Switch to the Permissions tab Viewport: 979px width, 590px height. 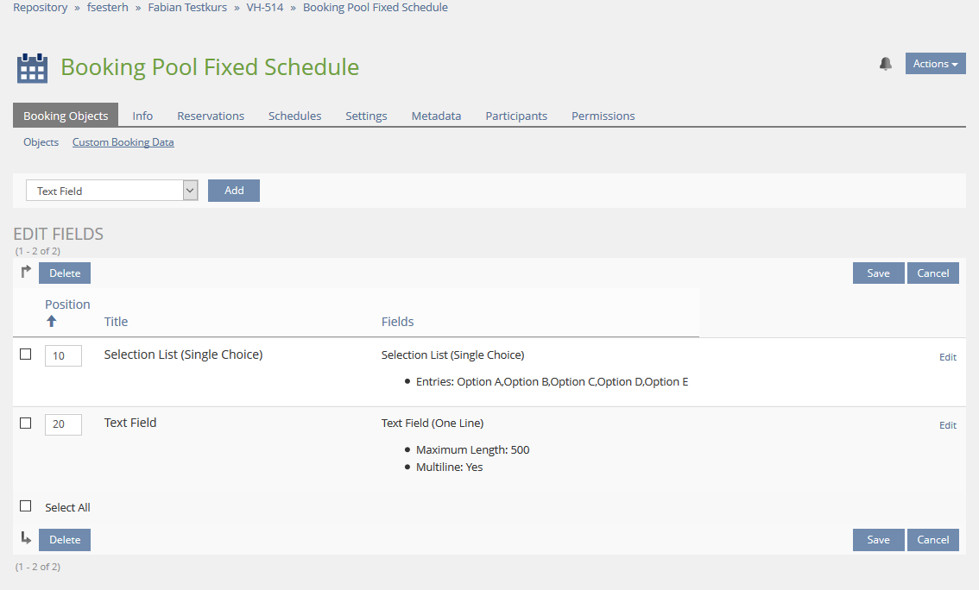tap(603, 116)
